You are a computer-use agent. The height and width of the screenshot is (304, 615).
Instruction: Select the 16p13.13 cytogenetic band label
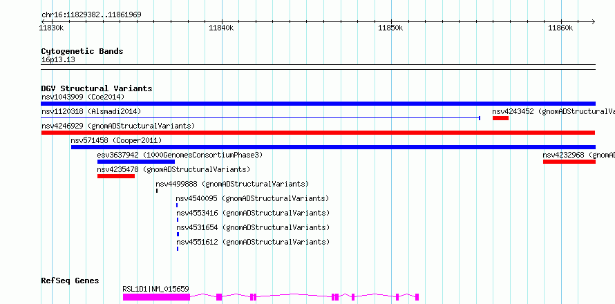(58, 60)
